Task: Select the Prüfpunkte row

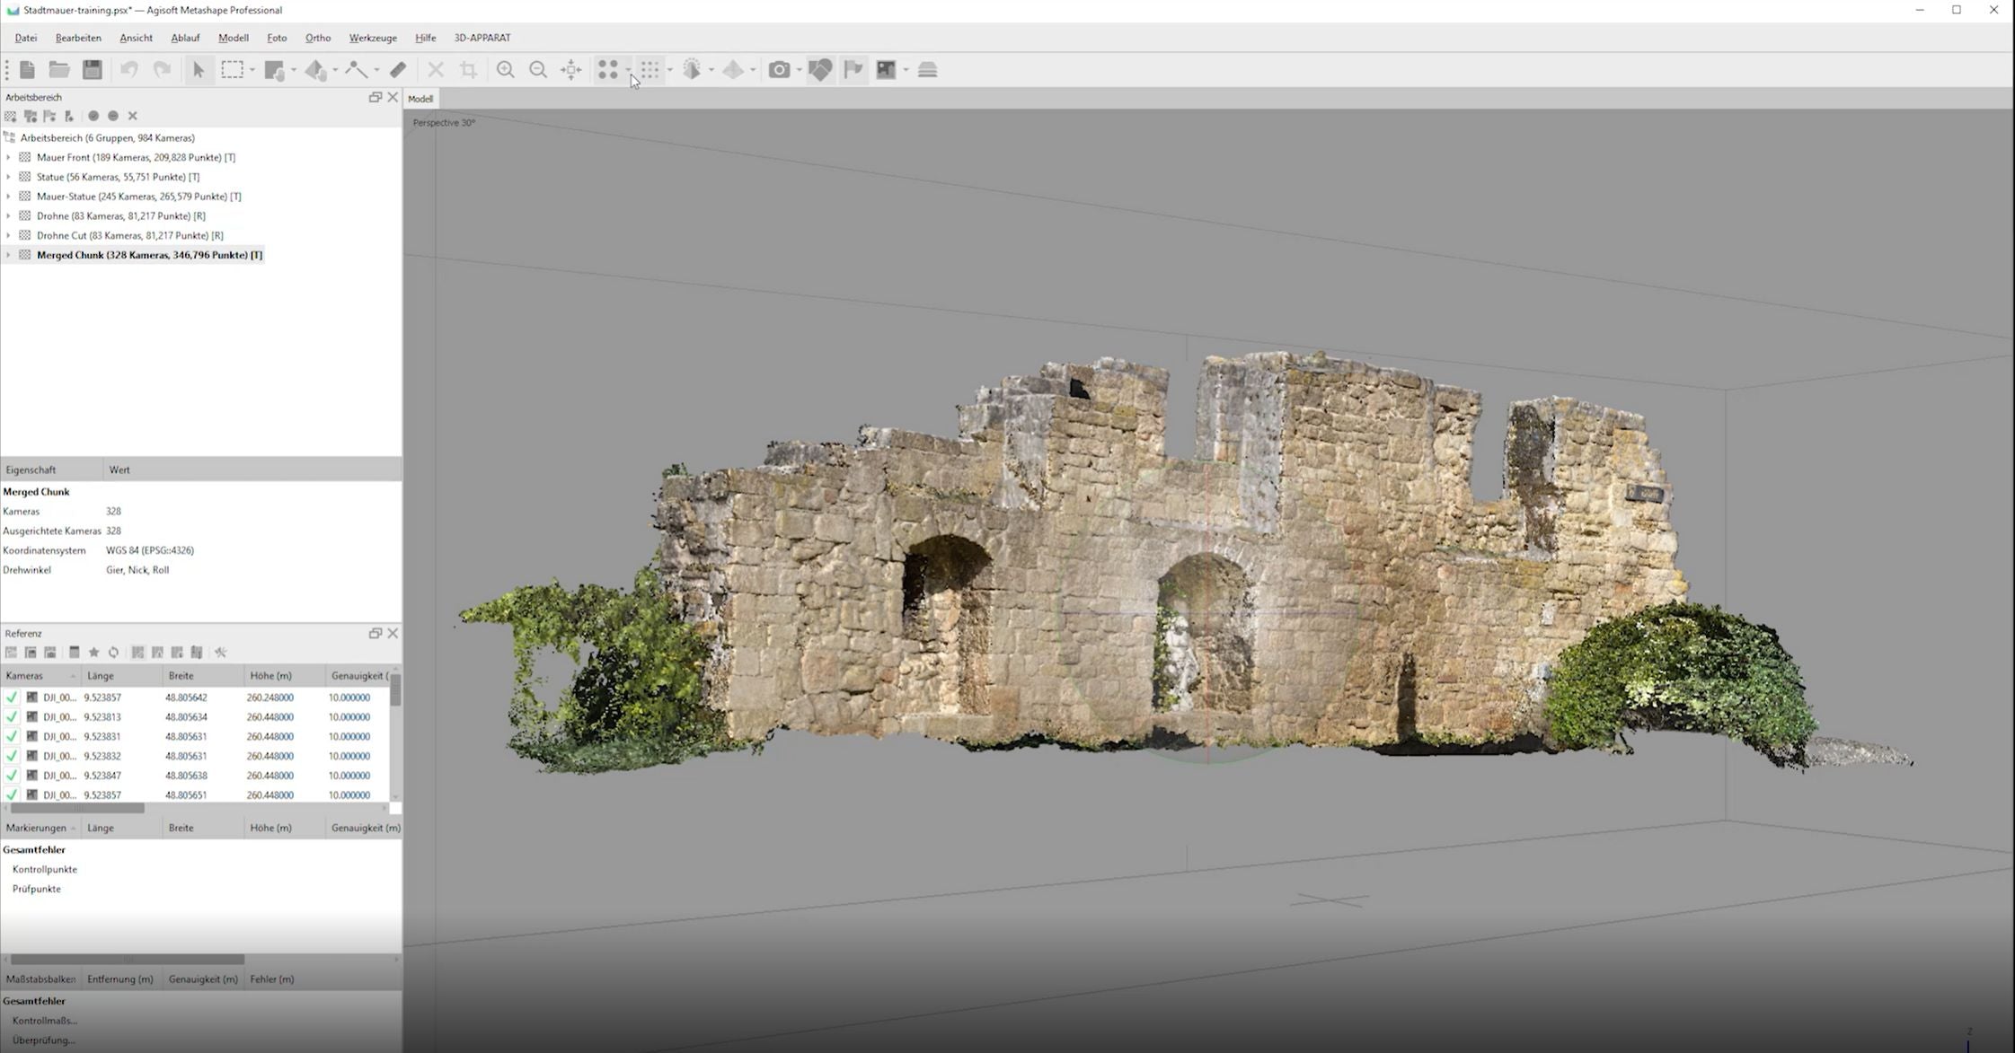Action: pos(37,889)
